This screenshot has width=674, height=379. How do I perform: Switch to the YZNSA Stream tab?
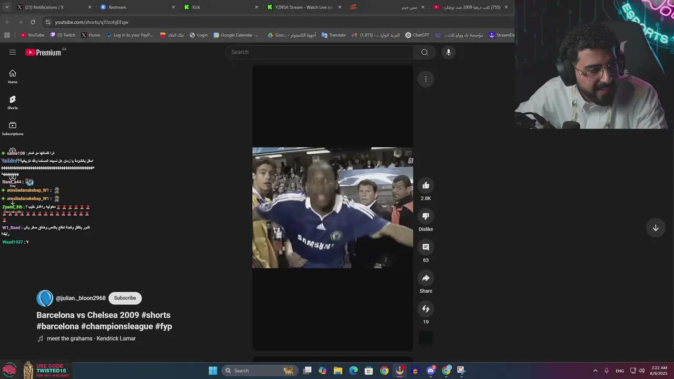click(304, 7)
